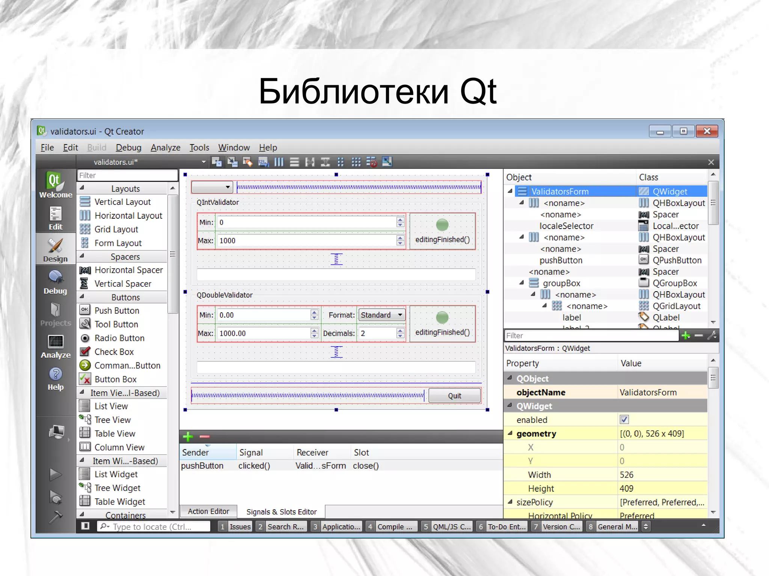The image size is (769, 576).
Task: Select Edit Widgets toolbar icon
Action: (x=217, y=162)
